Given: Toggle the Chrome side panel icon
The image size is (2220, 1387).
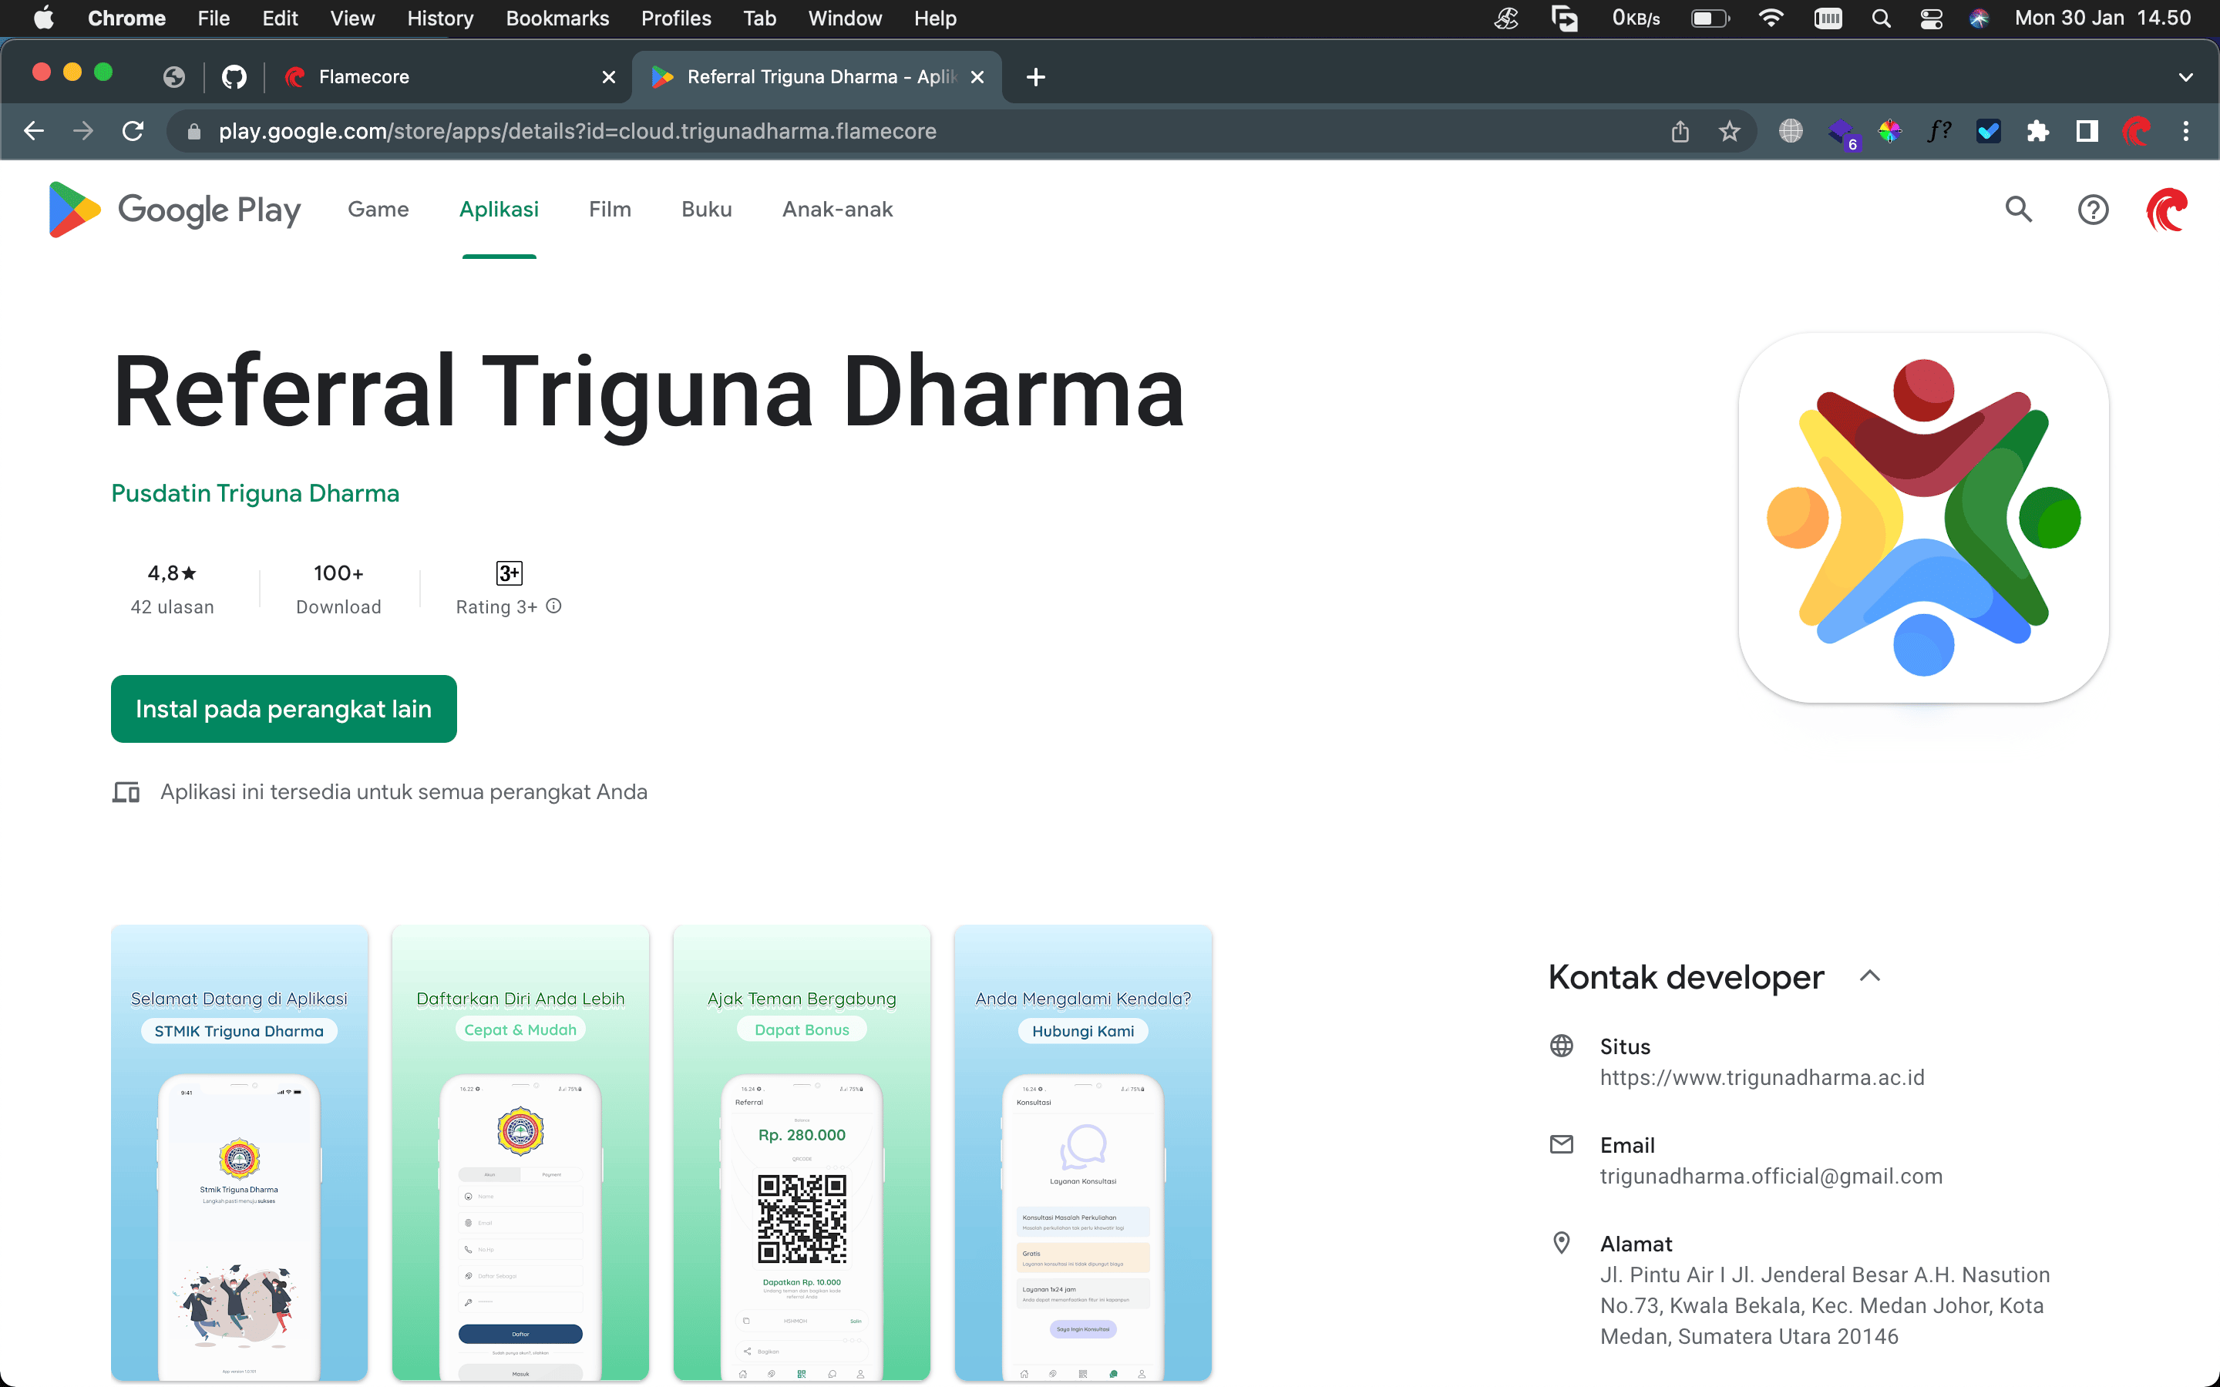Looking at the screenshot, I should pyautogui.click(x=2087, y=131).
